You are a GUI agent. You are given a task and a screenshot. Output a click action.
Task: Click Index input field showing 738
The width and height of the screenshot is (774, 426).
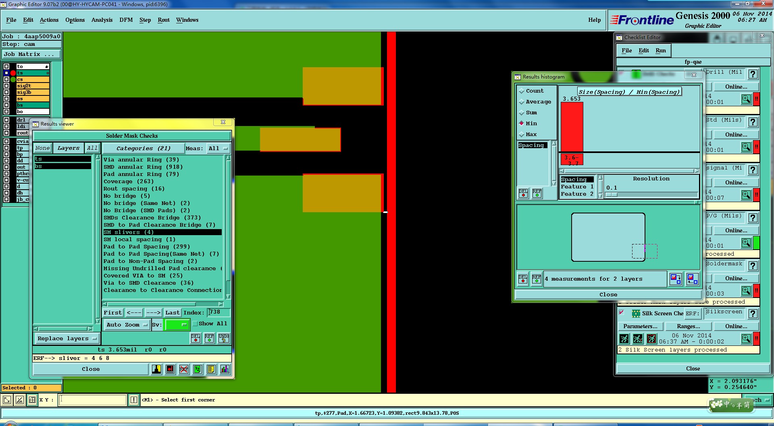click(x=219, y=312)
